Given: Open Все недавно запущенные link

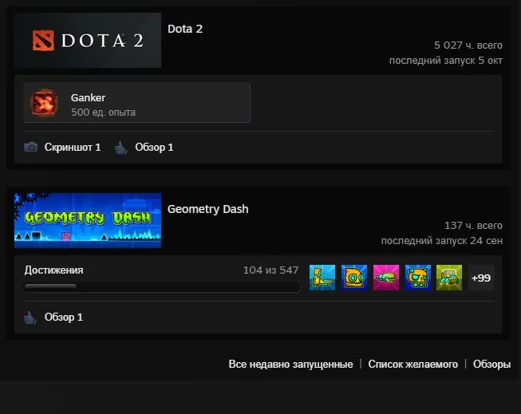Looking at the screenshot, I should coord(290,365).
